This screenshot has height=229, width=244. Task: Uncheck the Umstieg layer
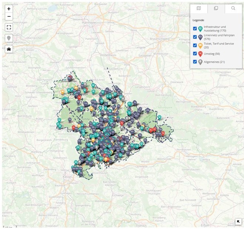[195, 54]
